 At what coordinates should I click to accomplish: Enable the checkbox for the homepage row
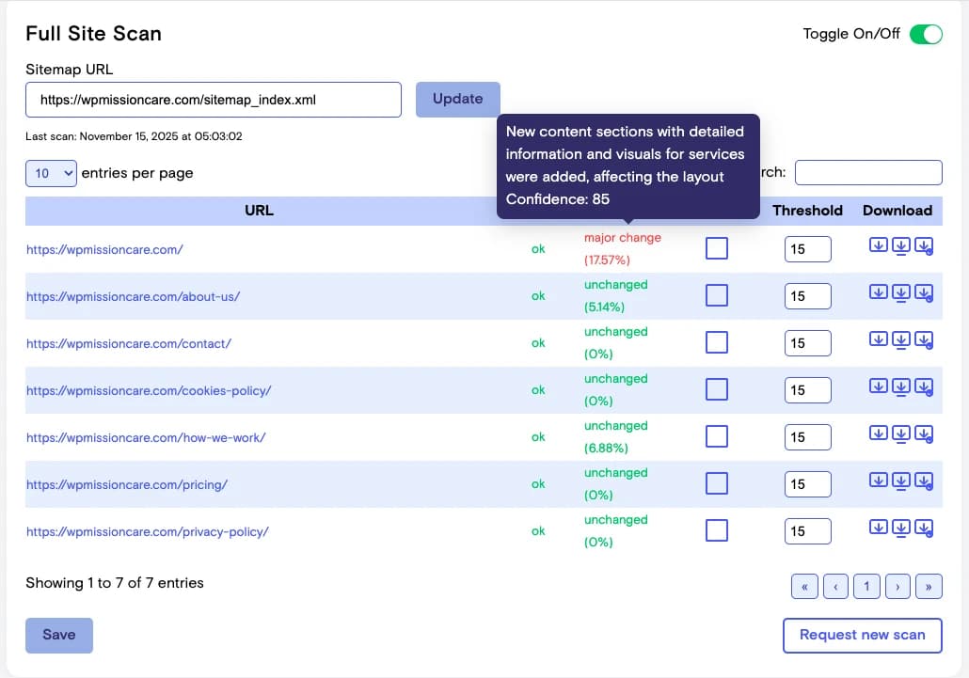point(718,246)
